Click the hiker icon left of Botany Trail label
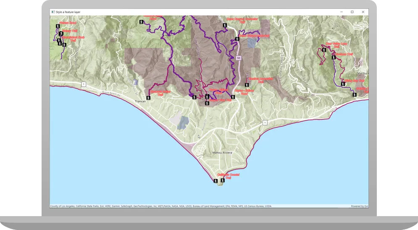This screenshot has width=418, height=230. [x=61, y=34]
